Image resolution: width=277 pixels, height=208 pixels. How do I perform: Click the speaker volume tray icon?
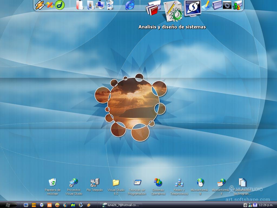(x=245, y=205)
